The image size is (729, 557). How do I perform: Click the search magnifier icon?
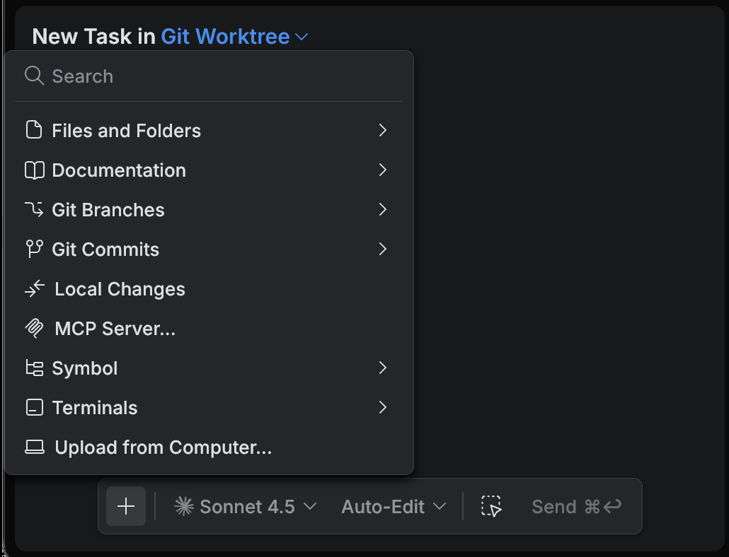click(x=33, y=76)
